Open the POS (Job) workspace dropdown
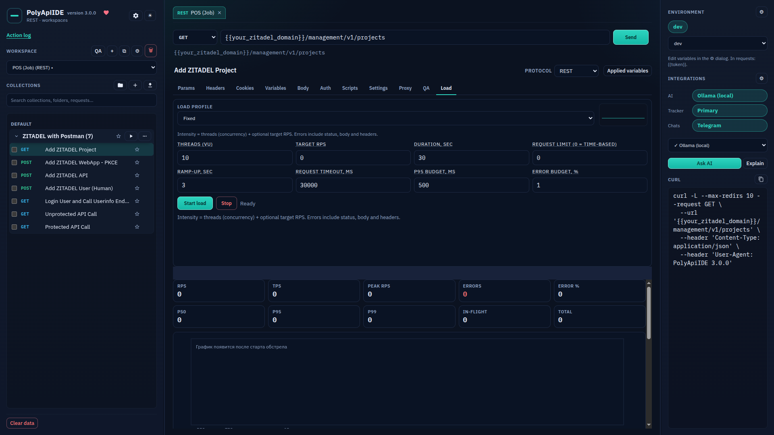 point(81,68)
